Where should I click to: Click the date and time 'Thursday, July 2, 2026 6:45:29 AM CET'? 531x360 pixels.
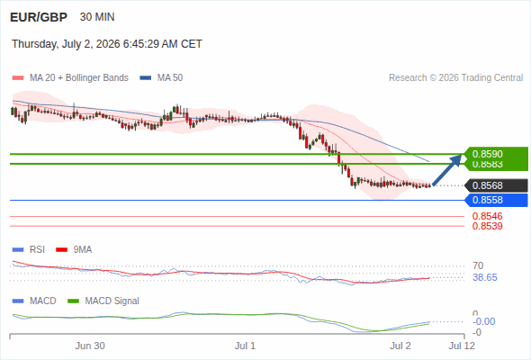pyautogui.click(x=107, y=44)
